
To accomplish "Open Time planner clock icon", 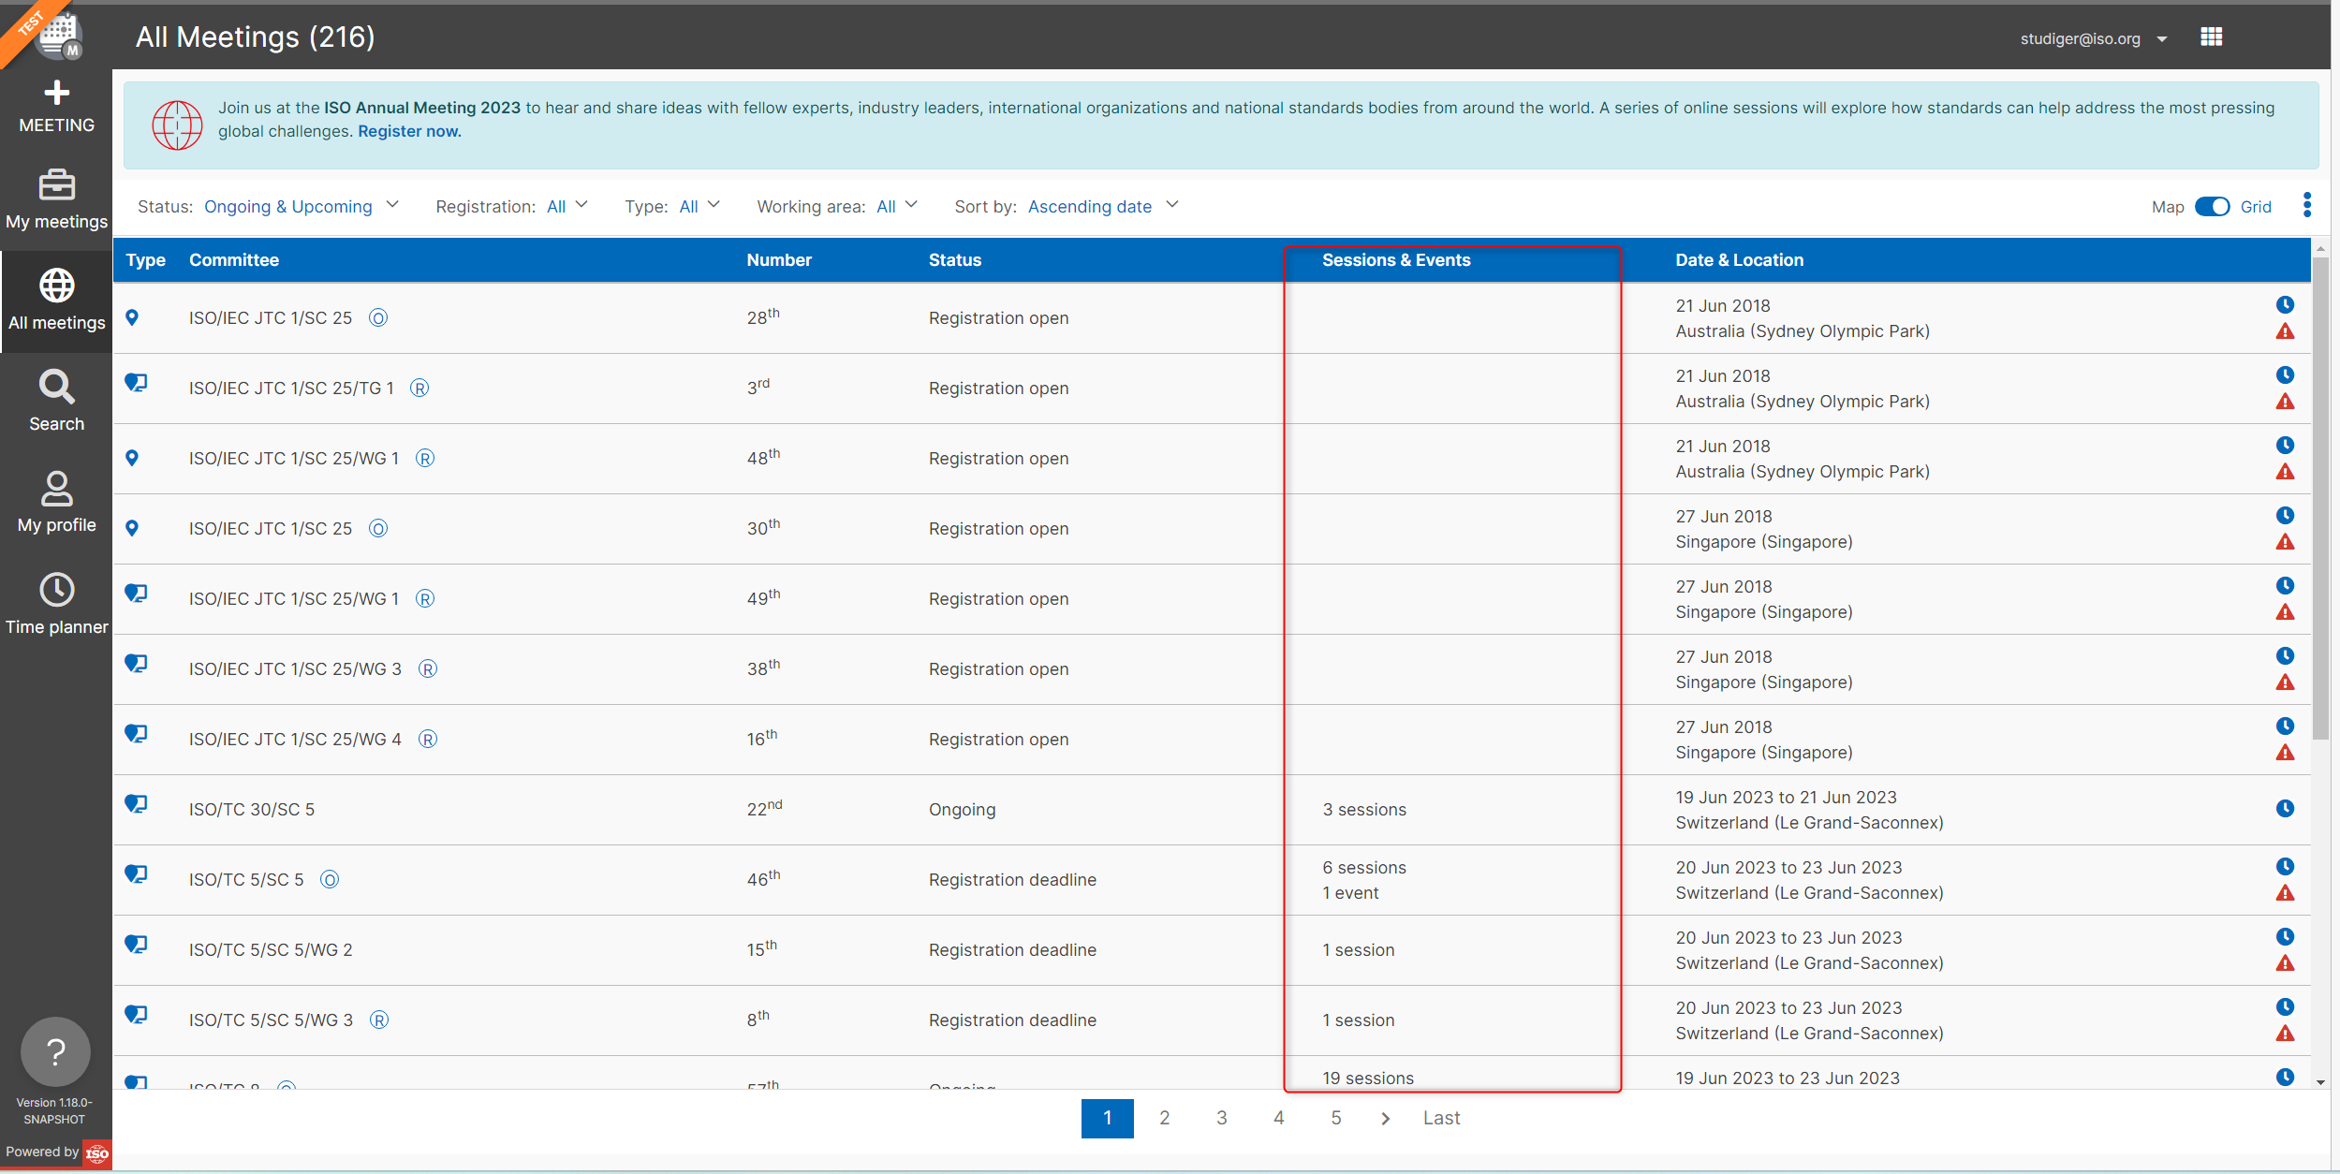I will point(56,590).
